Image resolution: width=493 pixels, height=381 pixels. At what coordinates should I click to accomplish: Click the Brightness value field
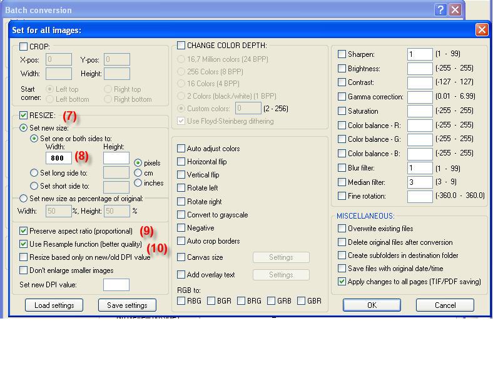pyautogui.click(x=420, y=69)
